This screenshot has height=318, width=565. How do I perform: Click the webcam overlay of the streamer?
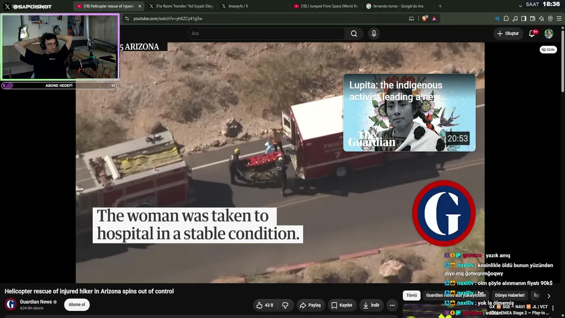pyautogui.click(x=60, y=46)
